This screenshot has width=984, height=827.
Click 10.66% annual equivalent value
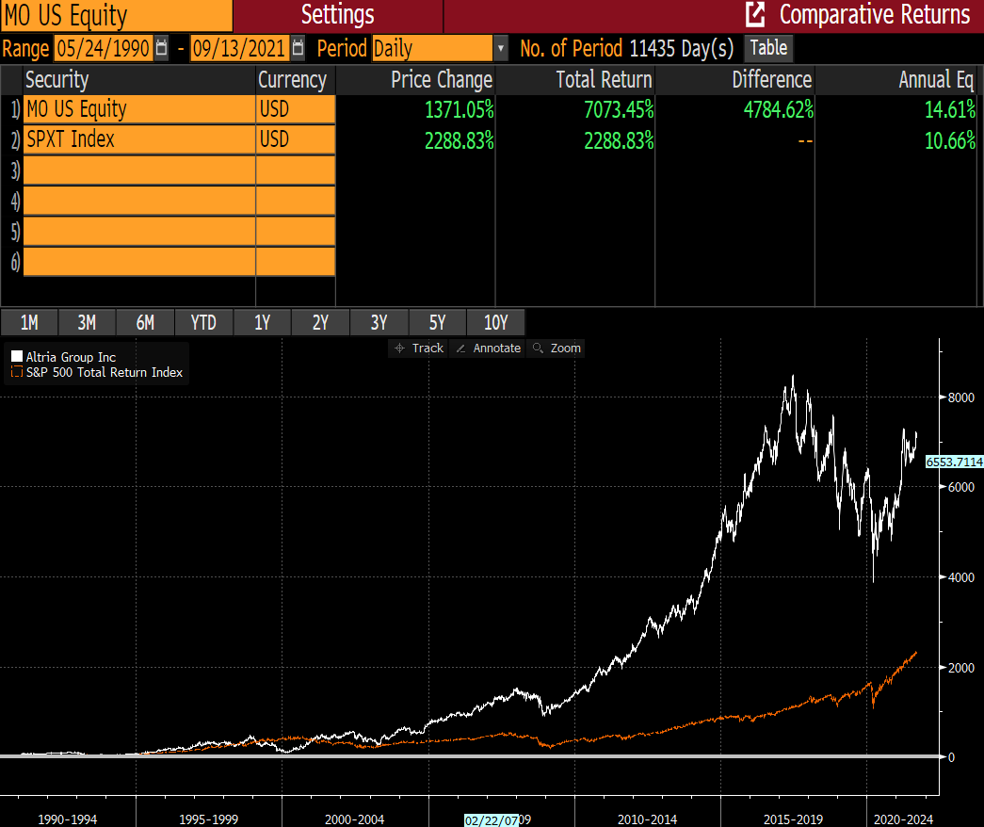pyautogui.click(x=950, y=140)
